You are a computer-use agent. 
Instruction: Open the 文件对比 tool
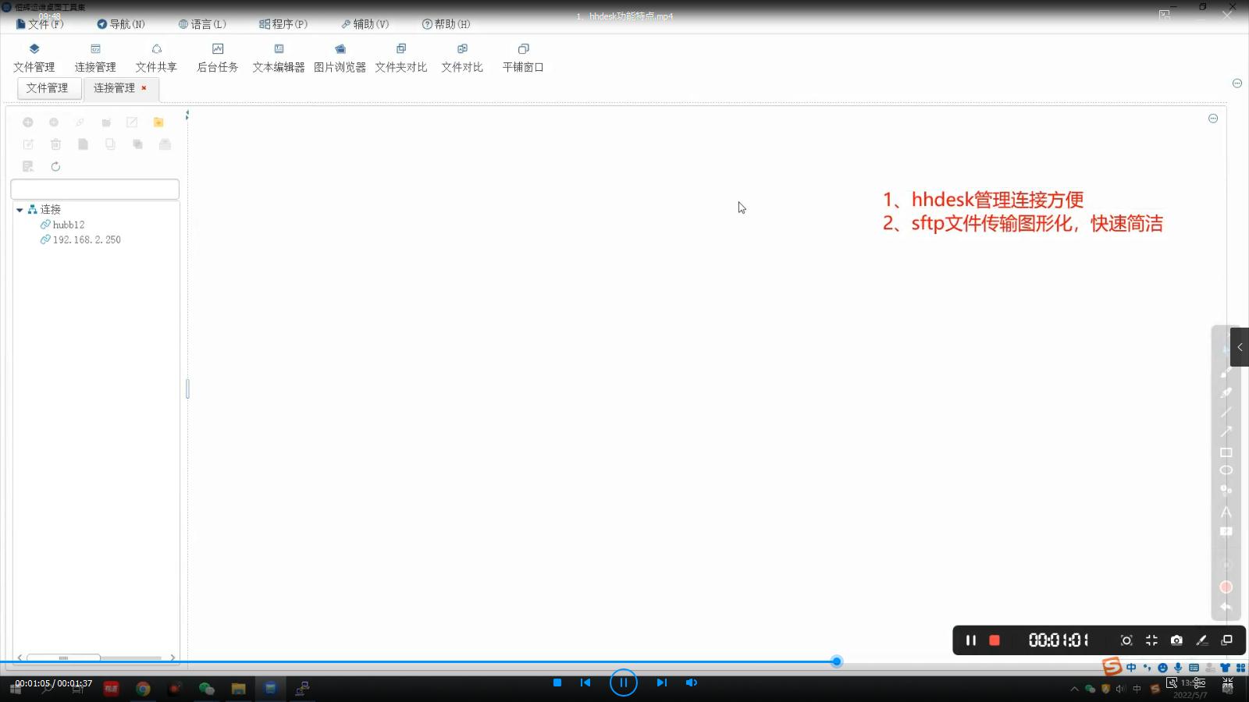[462, 58]
